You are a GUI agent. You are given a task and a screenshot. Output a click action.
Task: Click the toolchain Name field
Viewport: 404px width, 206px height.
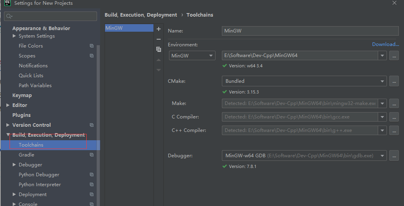tap(310, 31)
